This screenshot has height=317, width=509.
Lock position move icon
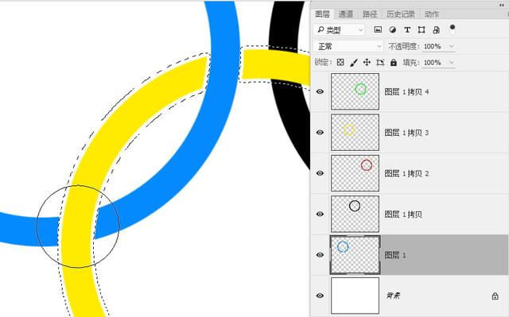[367, 62]
